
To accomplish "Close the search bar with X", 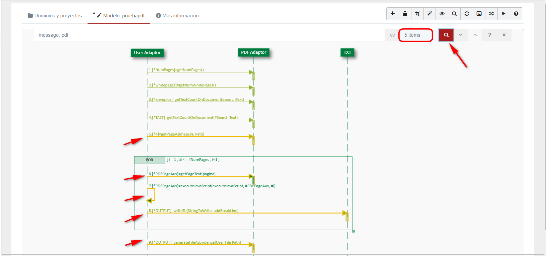I will click(x=504, y=35).
